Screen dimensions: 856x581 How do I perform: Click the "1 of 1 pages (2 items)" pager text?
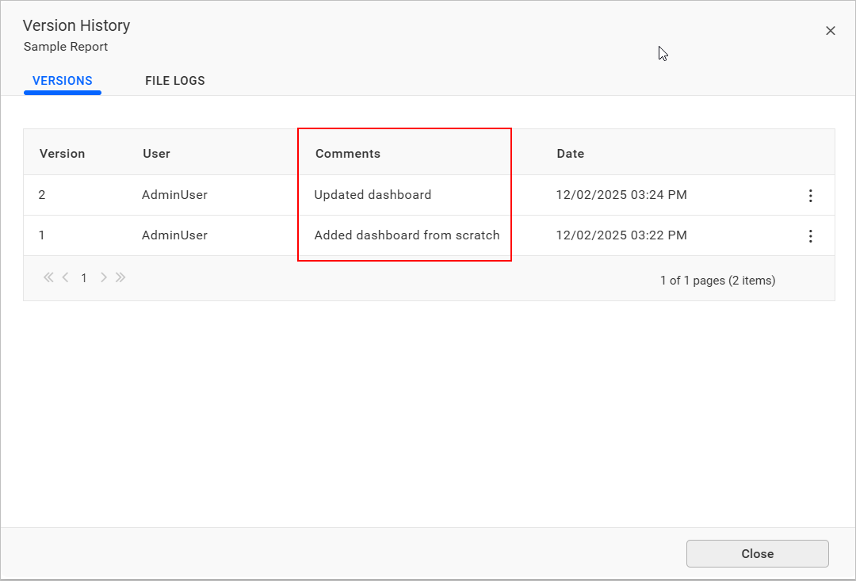coord(717,281)
